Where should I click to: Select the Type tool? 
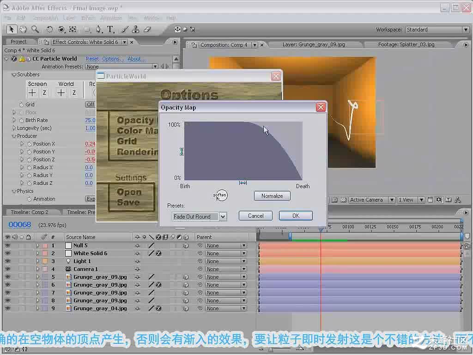coord(110,29)
